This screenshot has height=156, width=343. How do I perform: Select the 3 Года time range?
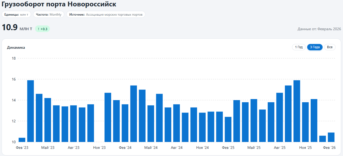click(315, 47)
